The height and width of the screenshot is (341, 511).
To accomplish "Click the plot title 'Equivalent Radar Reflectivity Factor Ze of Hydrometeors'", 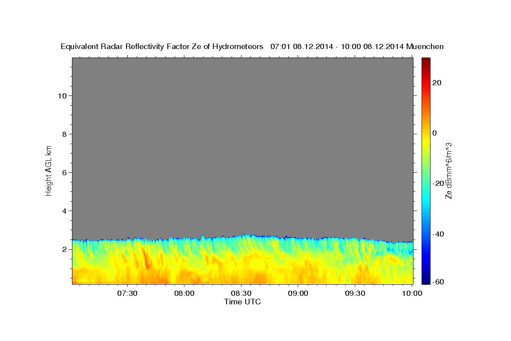I will tap(162, 46).
